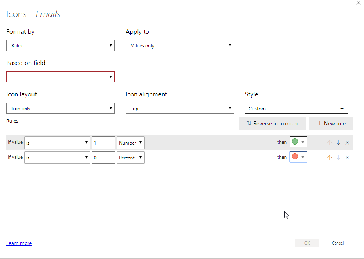
Task: Click the OK button
Action: coord(307,243)
